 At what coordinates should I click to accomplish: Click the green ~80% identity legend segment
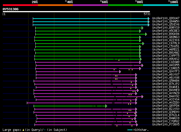coord(126,5)
